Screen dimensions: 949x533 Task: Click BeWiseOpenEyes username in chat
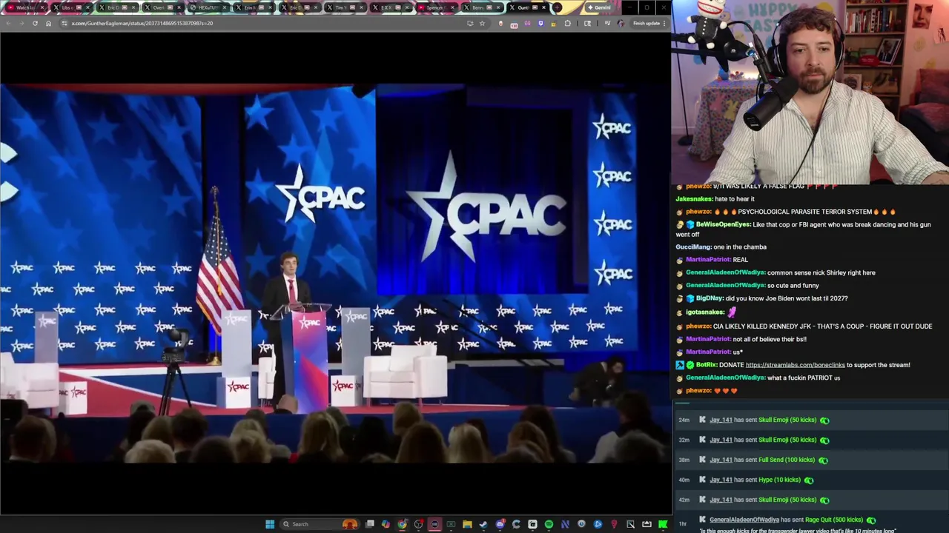pos(723,224)
